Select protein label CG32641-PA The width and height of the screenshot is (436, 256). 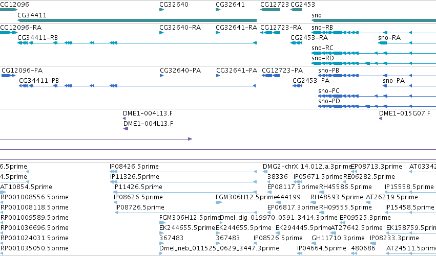pos(237,71)
